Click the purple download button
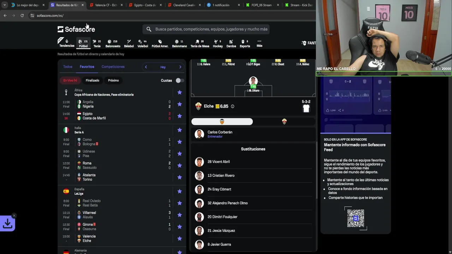 (7, 224)
